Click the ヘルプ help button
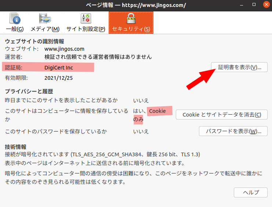The width and height of the screenshot is (272, 207). (251, 192)
